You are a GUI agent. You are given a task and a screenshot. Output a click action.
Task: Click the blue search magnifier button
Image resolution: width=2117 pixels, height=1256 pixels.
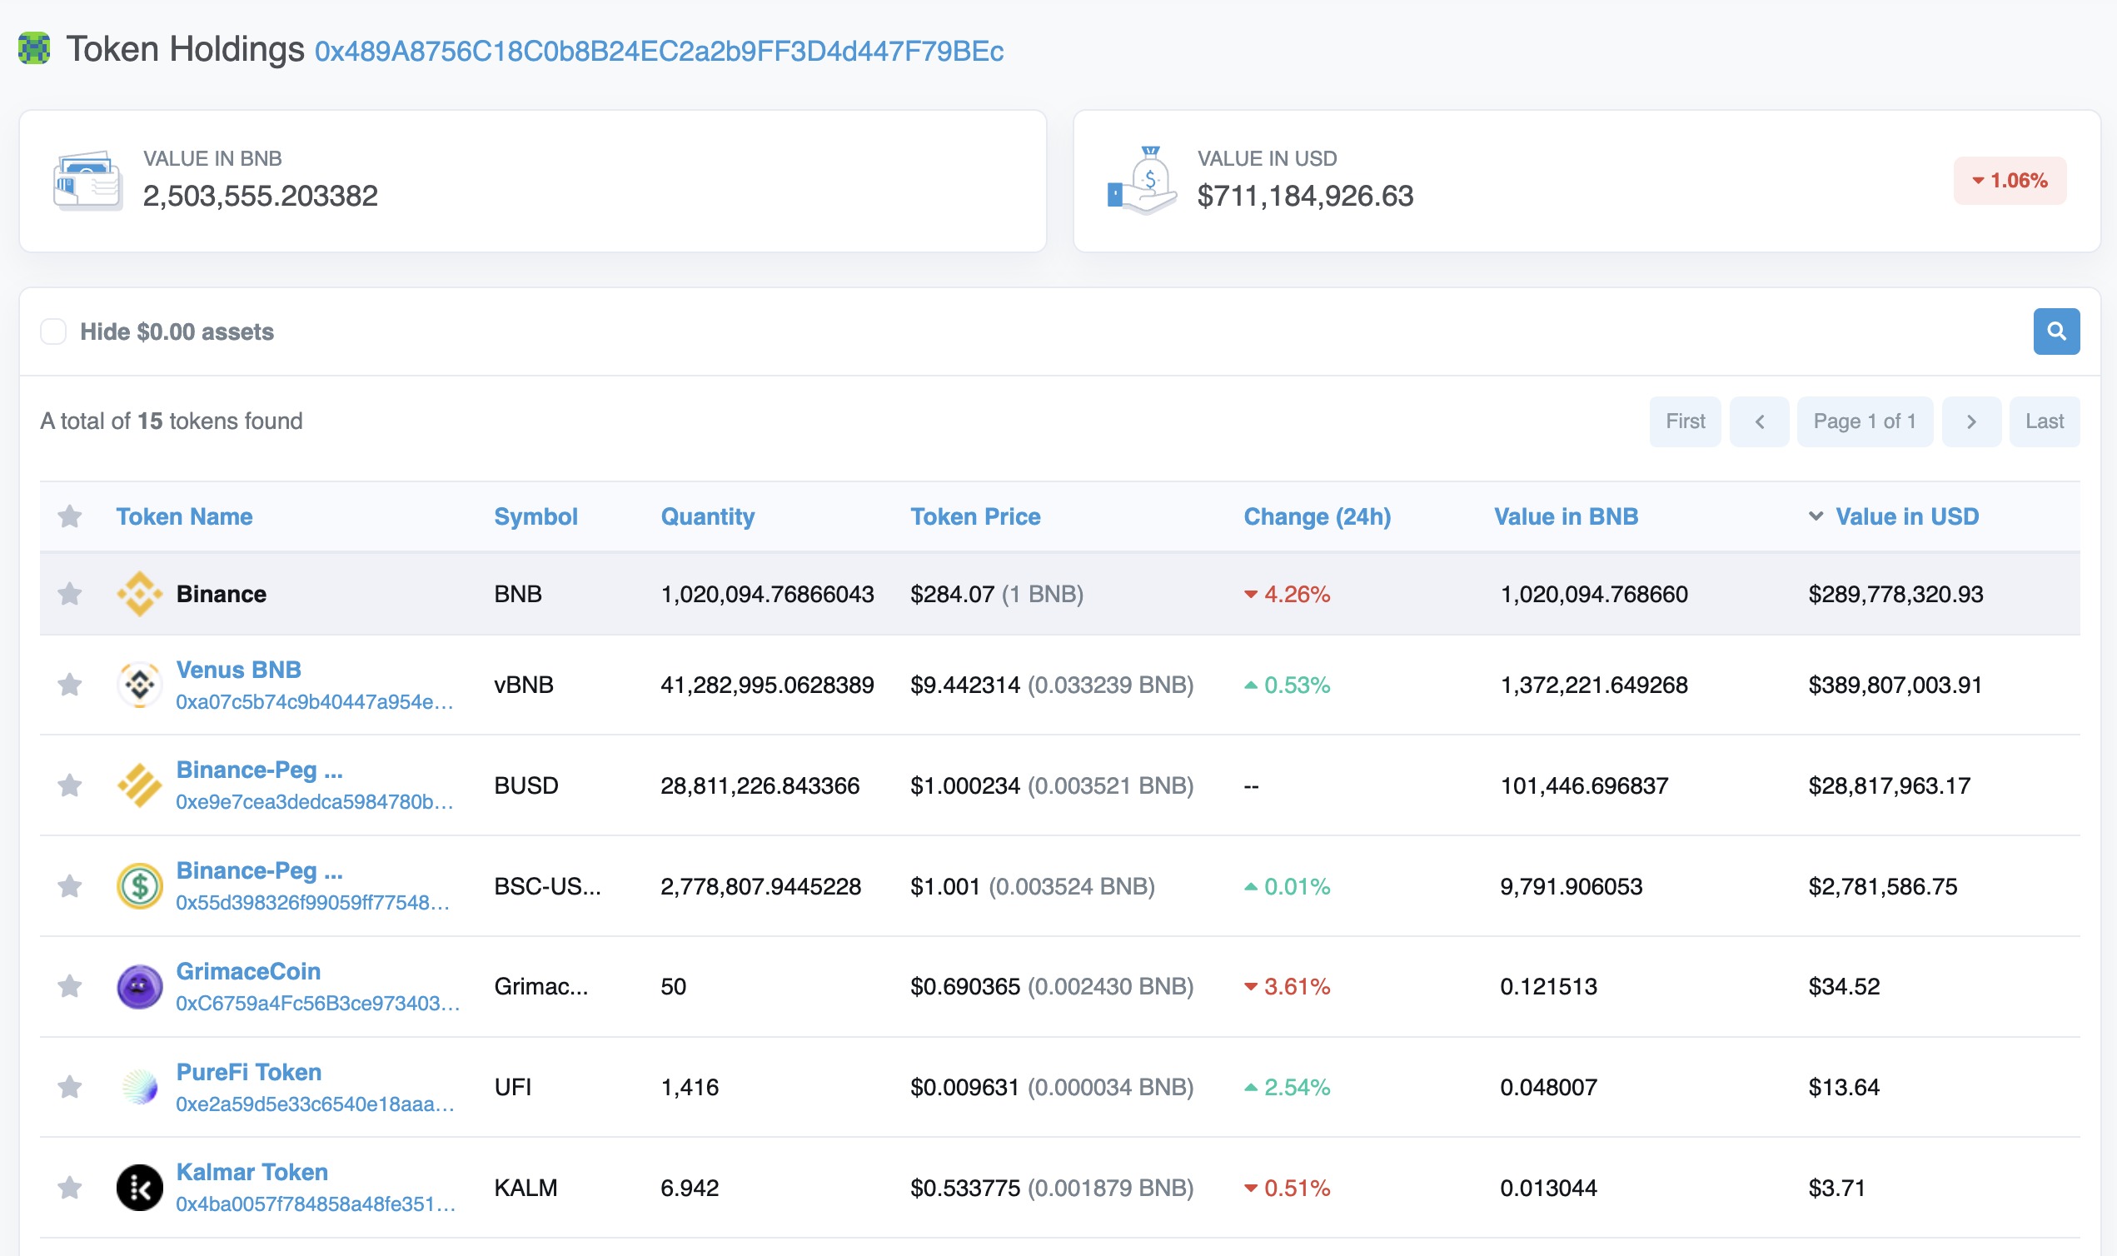(2056, 331)
